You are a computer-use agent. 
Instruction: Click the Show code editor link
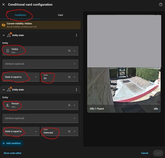click(13, 153)
